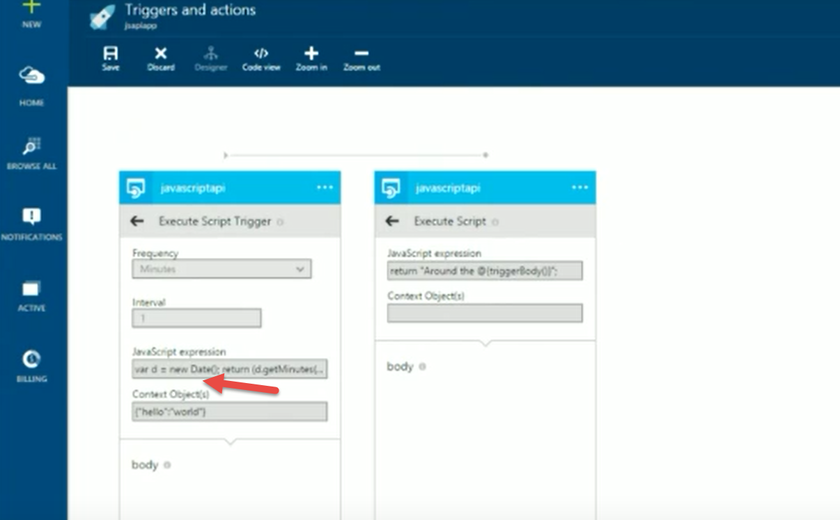840x520 pixels.
Task: Open the Home cloud icon in sidebar
Action: (31, 75)
